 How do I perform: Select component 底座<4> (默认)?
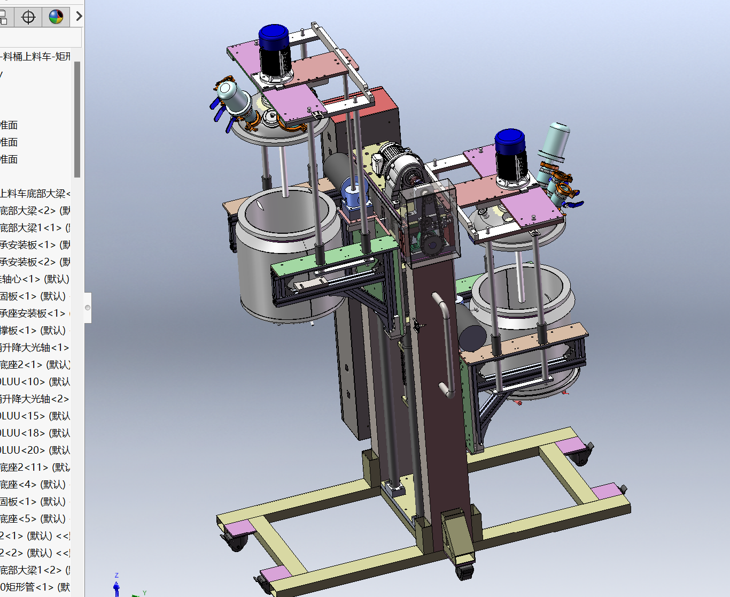pyautogui.click(x=35, y=484)
